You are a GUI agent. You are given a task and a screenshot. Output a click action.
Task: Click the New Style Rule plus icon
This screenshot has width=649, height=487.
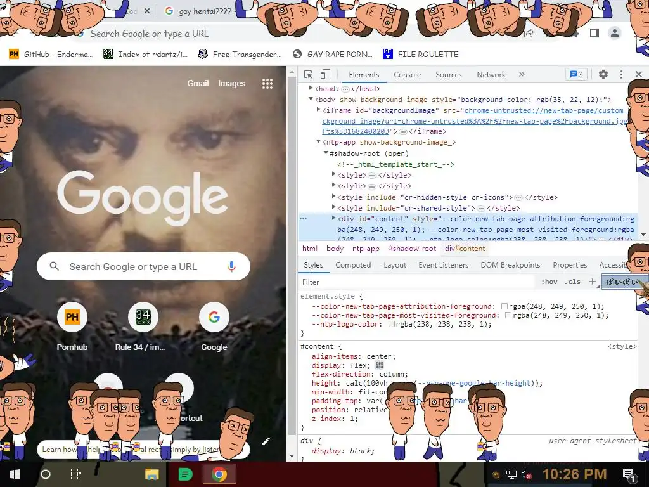(x=593, y=282)
